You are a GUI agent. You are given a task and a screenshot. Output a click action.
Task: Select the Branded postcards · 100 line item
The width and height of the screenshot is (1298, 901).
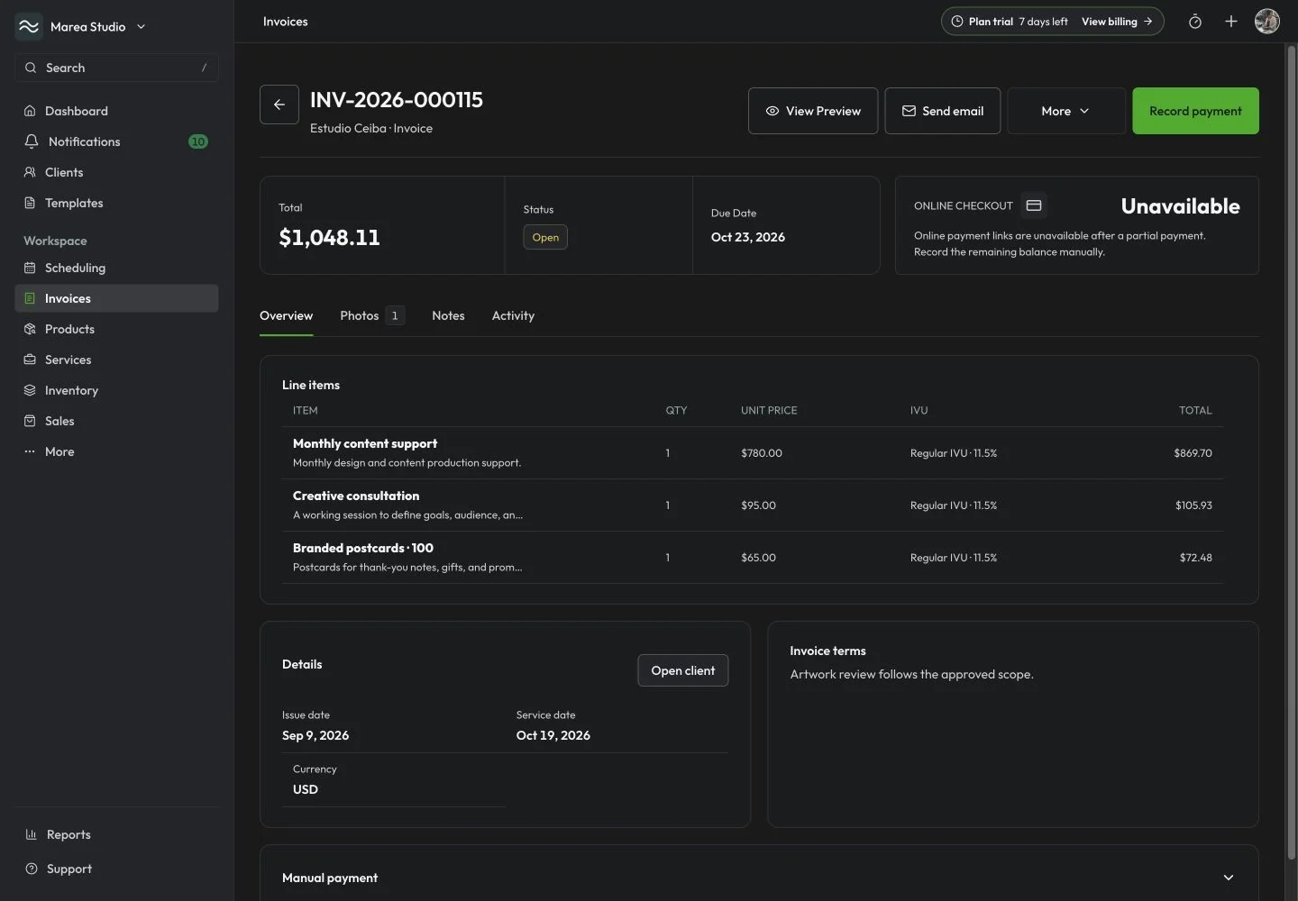pyautogui.click(x=752, y=557)
